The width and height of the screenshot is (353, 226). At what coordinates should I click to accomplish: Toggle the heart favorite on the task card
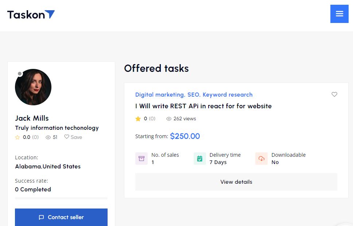pos(334,94)
